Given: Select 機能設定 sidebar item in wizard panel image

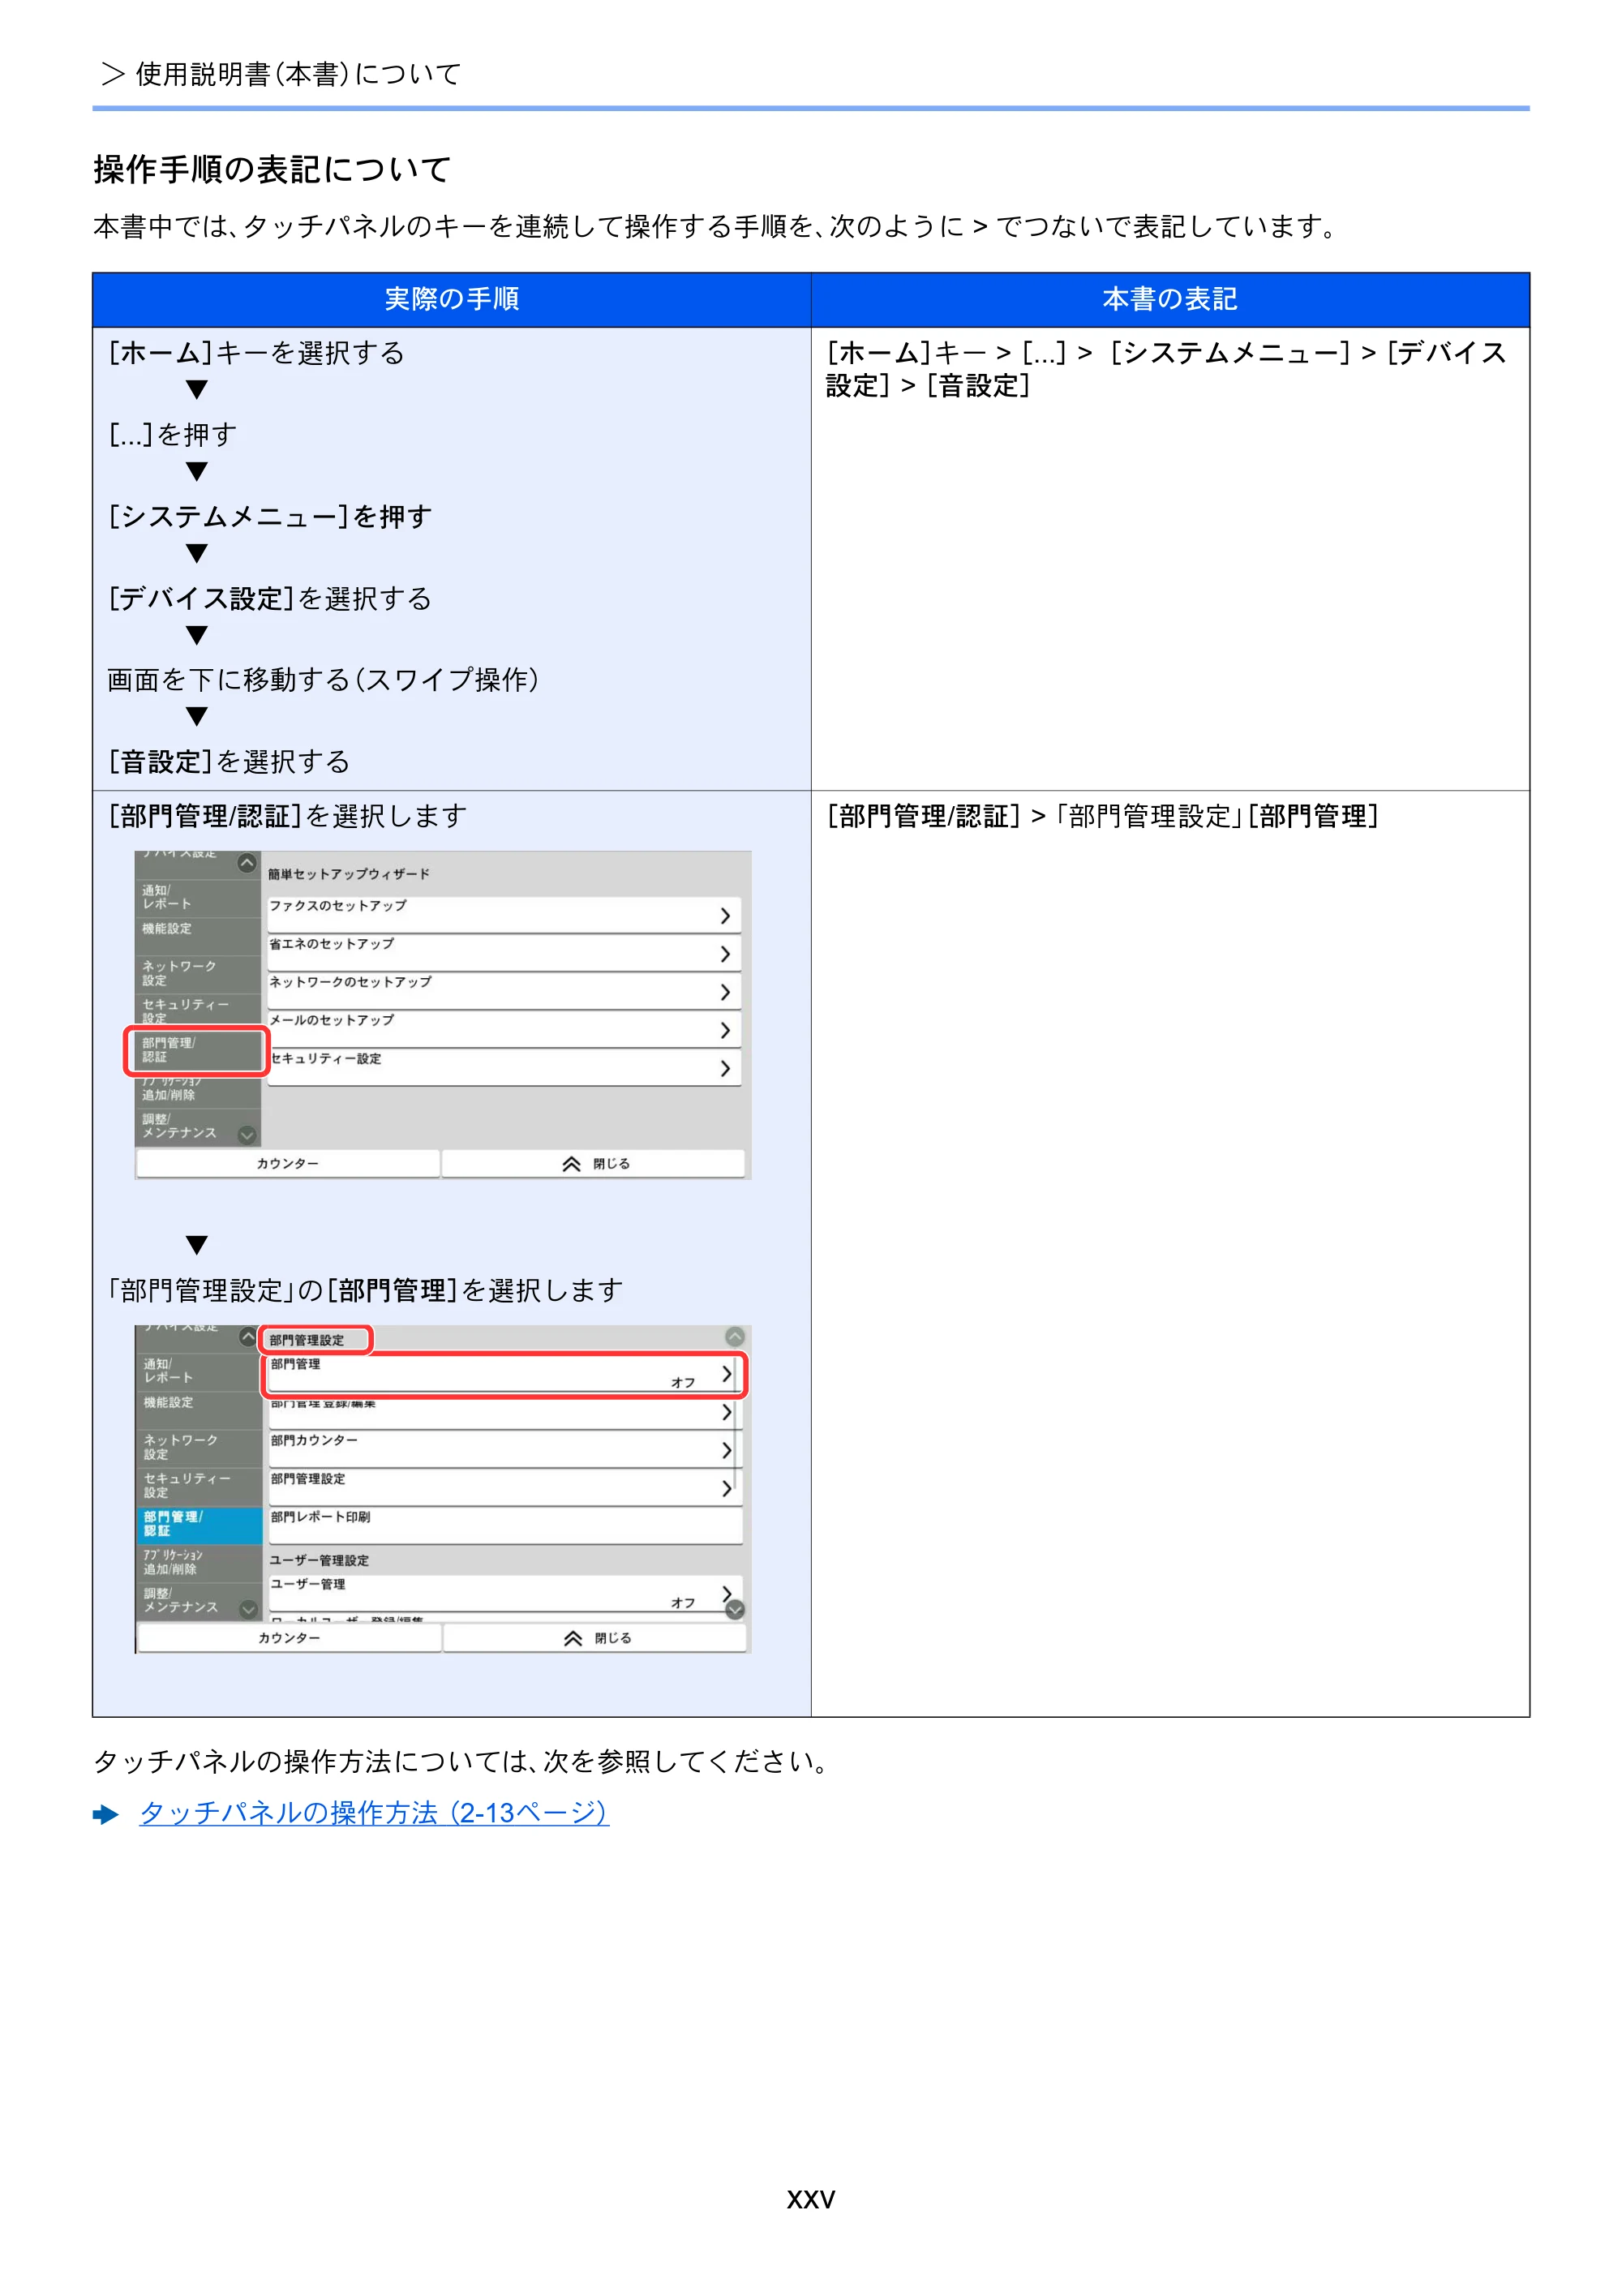Looking at the screenshot, I should (x=198, y=936).
